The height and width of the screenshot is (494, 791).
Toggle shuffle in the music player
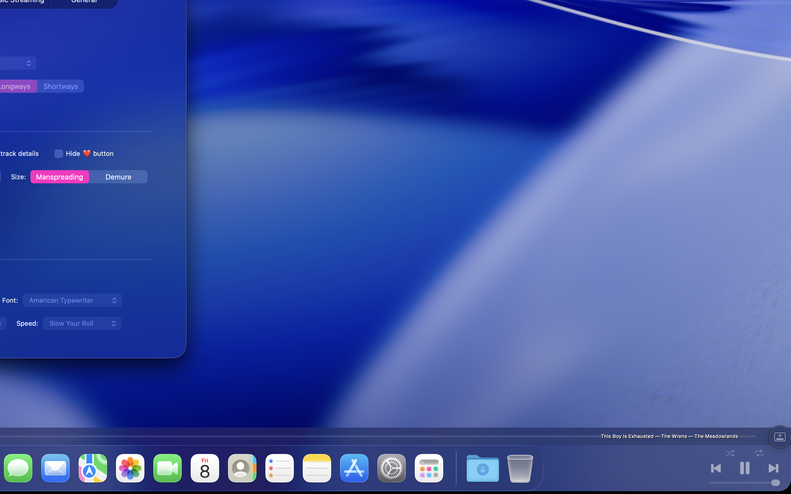(x=730, y=453)
